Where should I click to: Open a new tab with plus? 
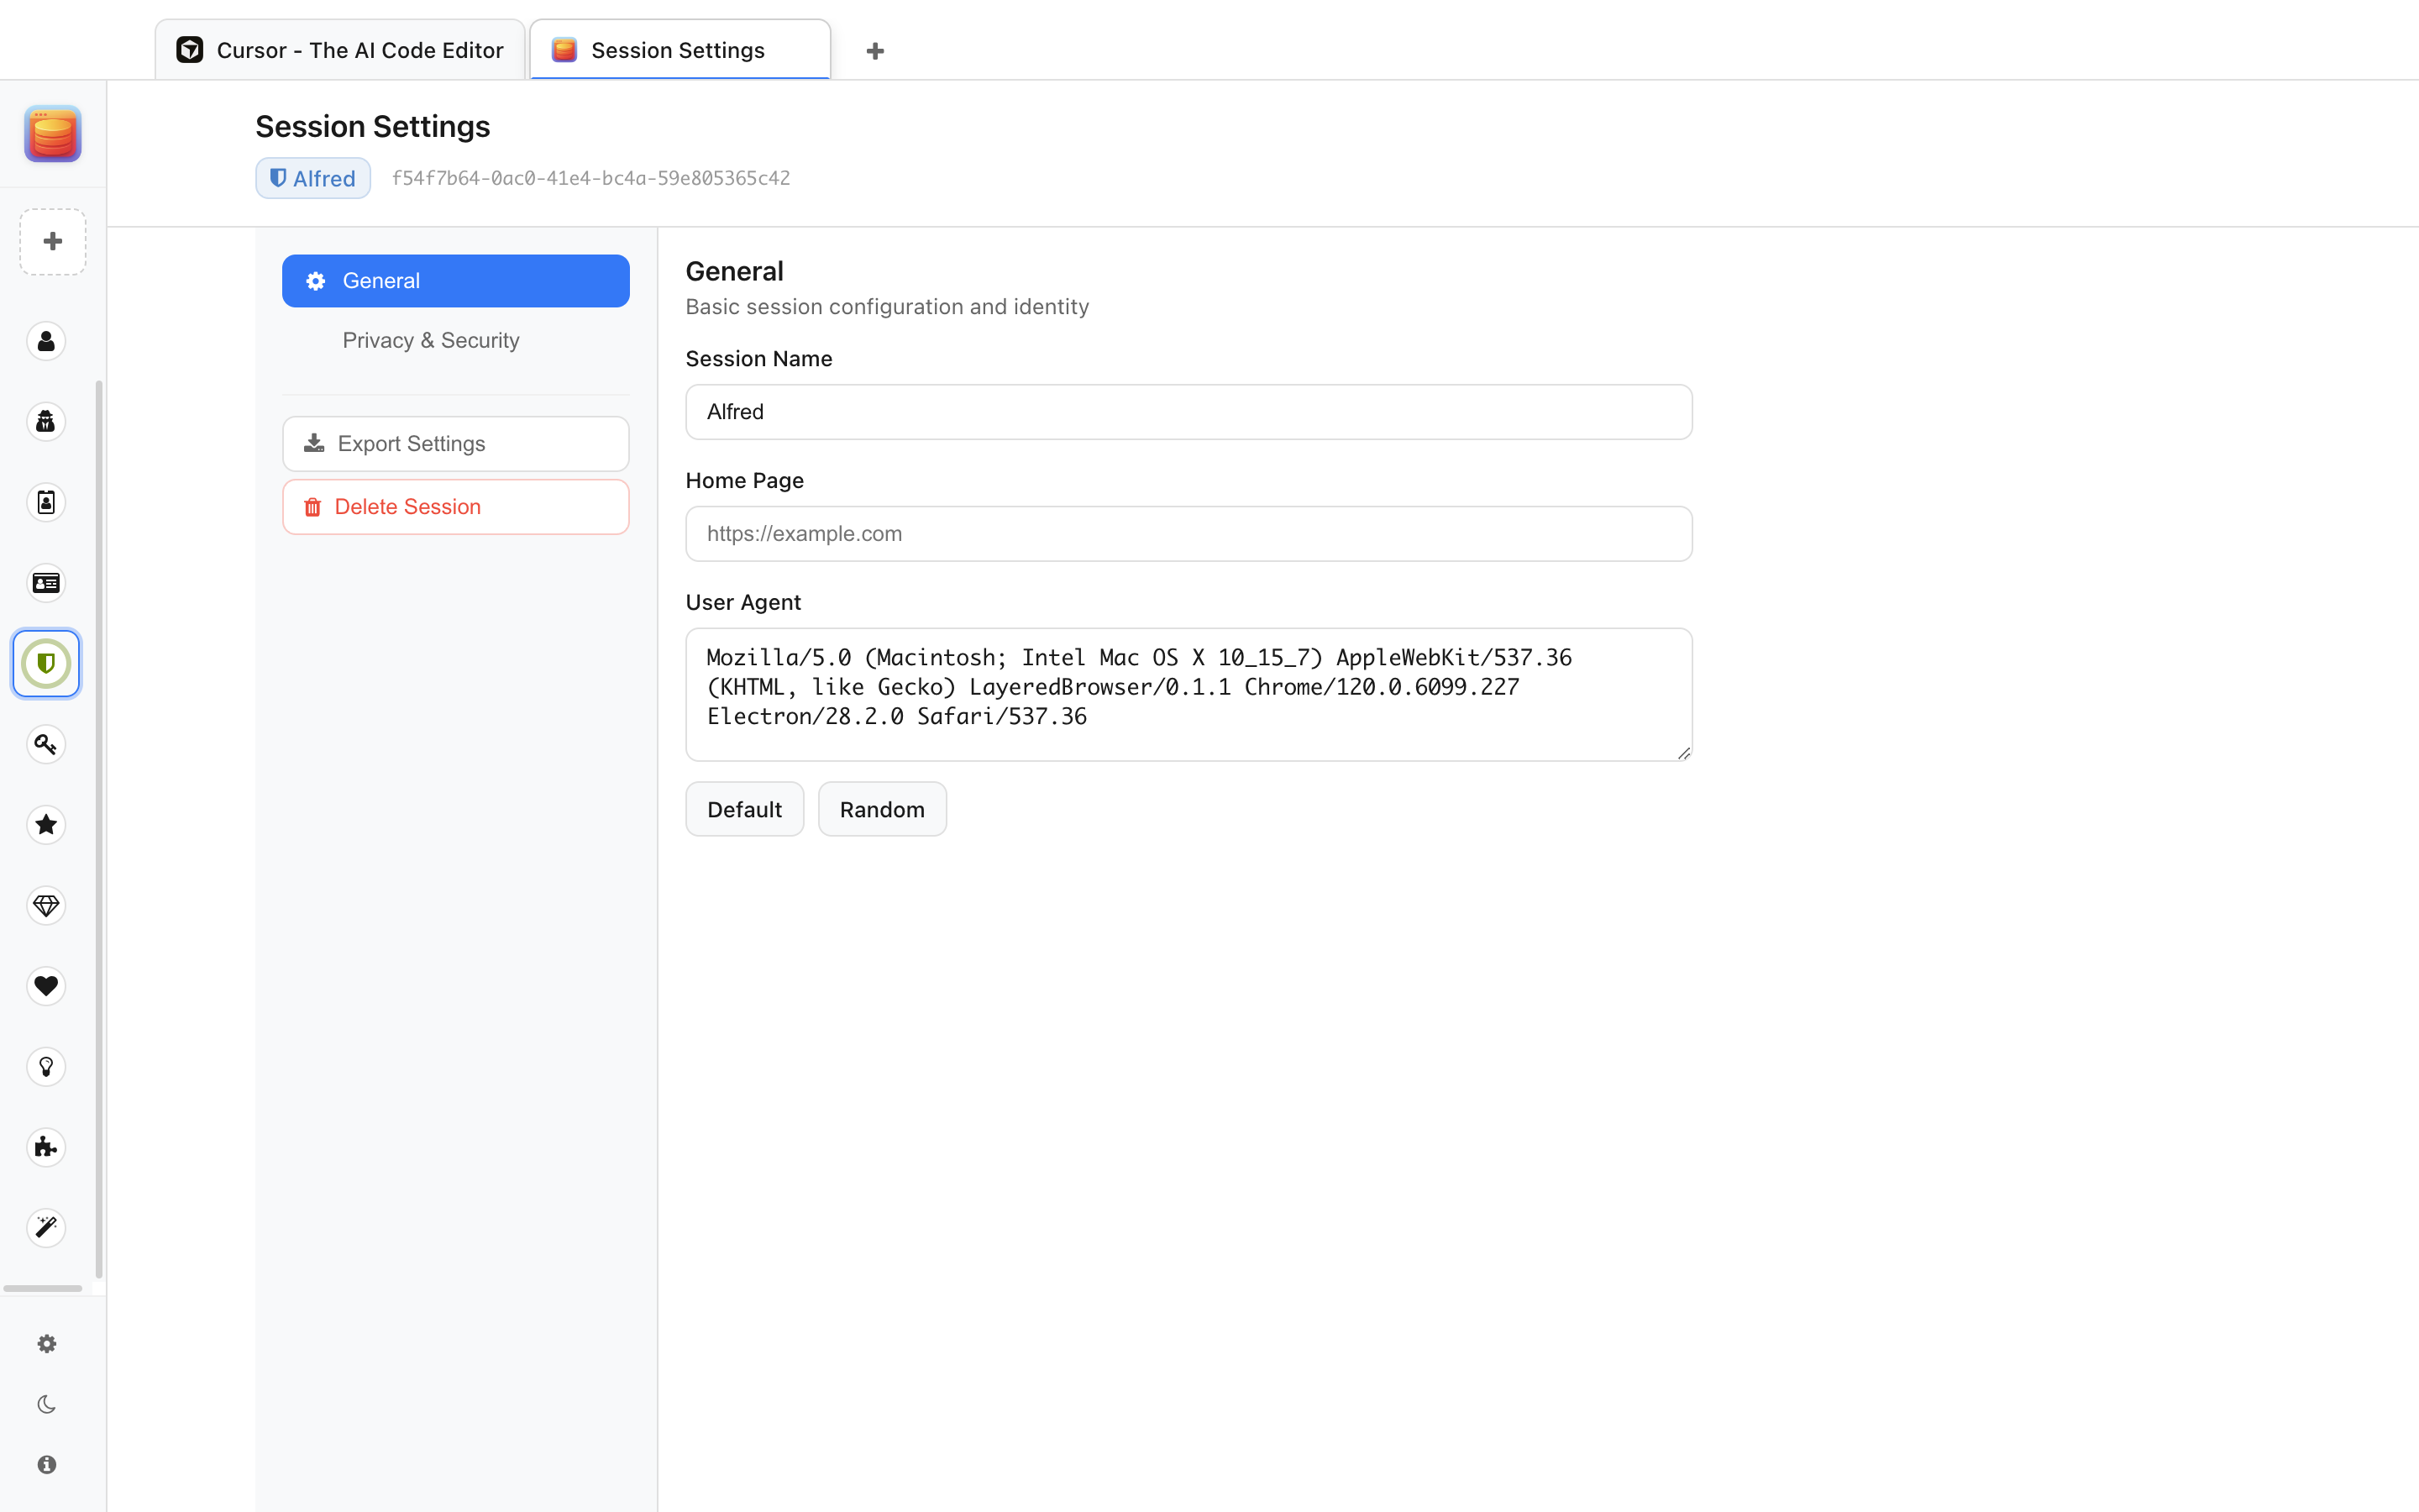874,51
